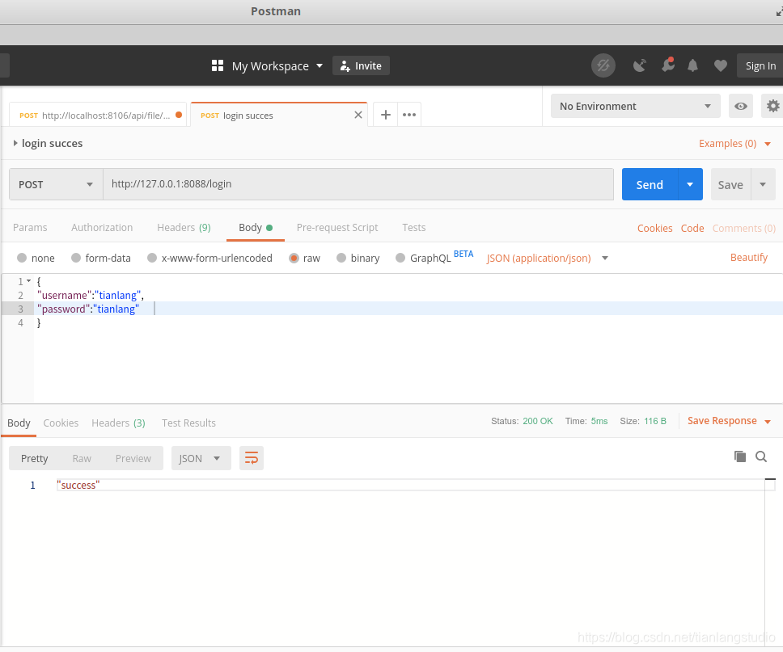
Task: Open a new request tab with plus
Action: (386, 115)
